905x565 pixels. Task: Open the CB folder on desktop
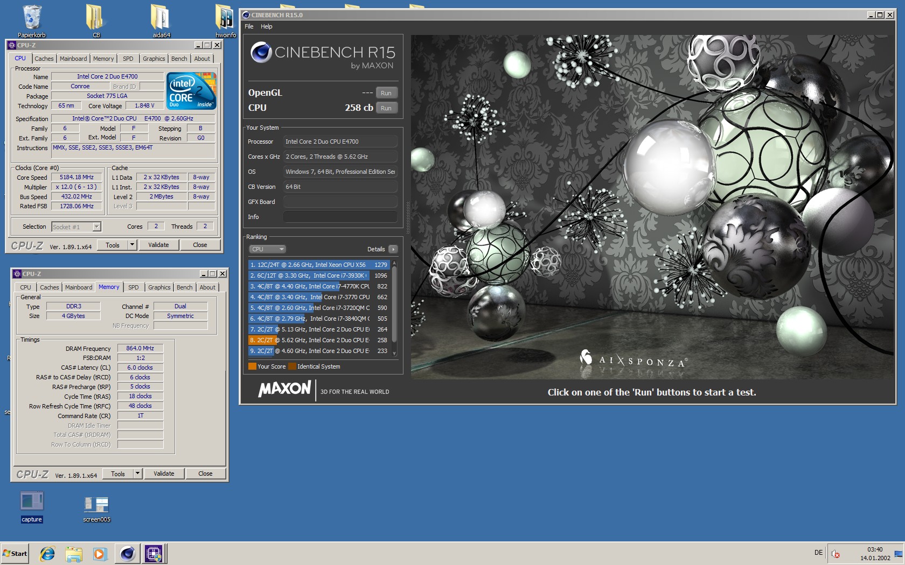point(96,22)
